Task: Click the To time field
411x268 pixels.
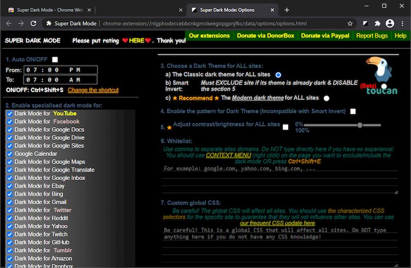Action: click(x=60, y=80)
